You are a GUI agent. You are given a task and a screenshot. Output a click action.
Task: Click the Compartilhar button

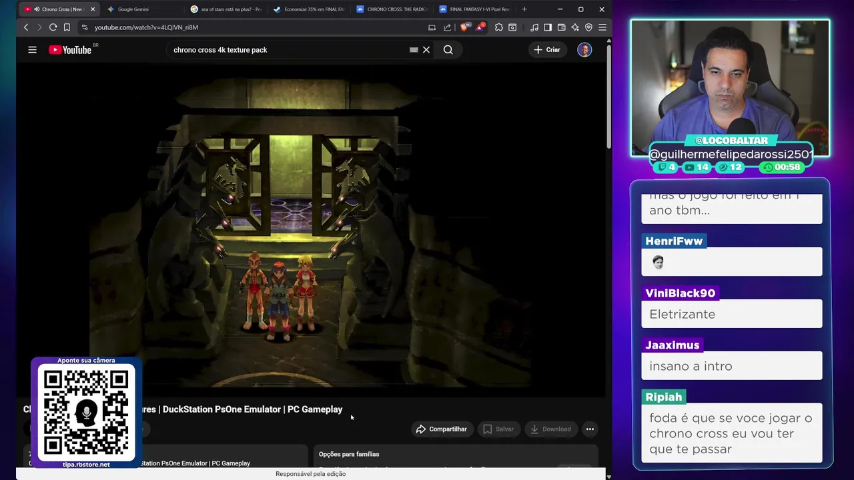pos(442,429)
